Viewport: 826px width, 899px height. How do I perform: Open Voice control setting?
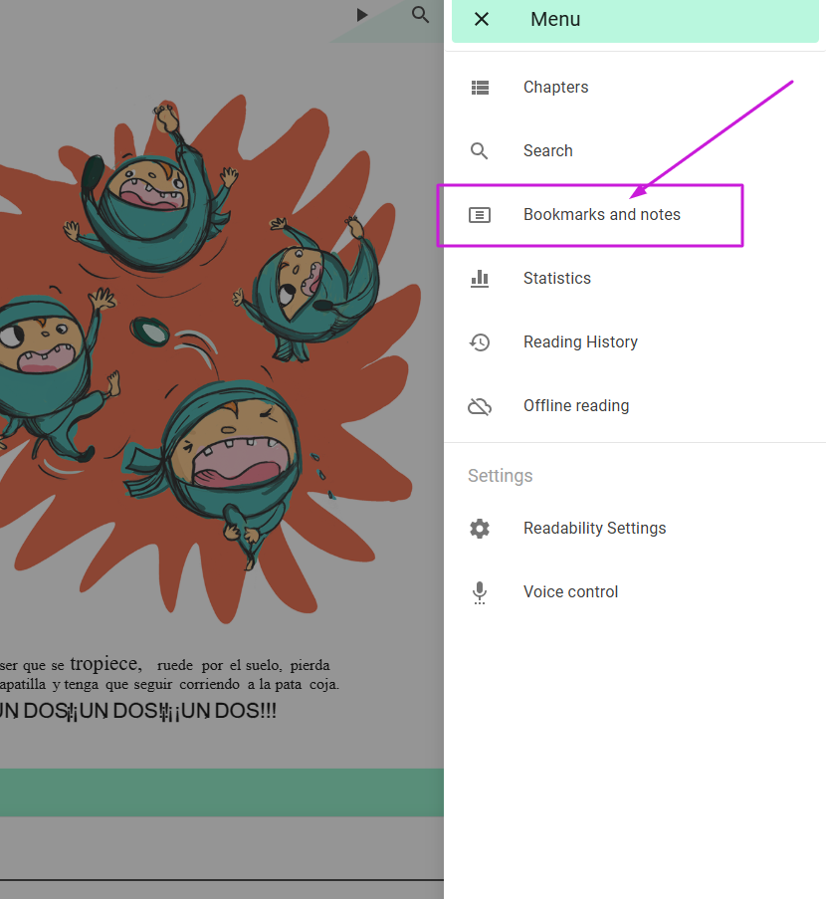pos(570,591)
